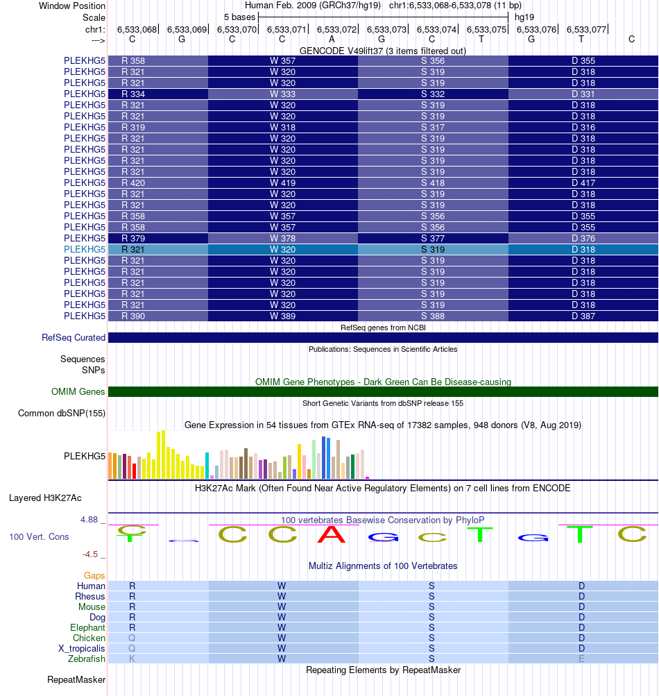Image resolution: width=659 pixels, height=696 pixels.
Task: Click codon 'D 376' in GENCODE track
Action: coord(583,239)
